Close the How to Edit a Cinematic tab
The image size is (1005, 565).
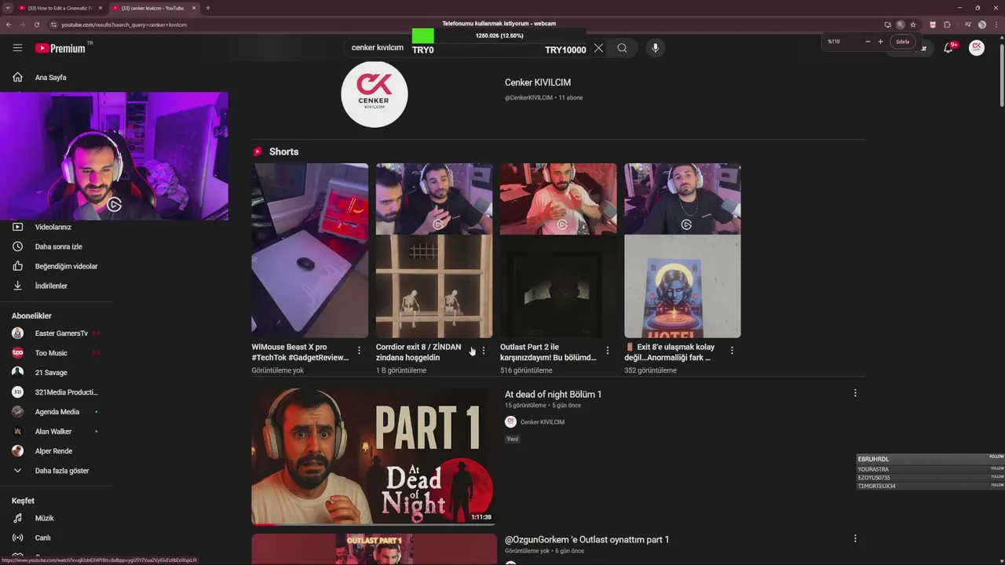[100, 8]
